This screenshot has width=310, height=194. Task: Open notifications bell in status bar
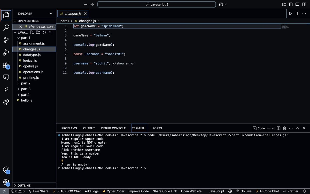pyautogui.click(x=305, y=191)
